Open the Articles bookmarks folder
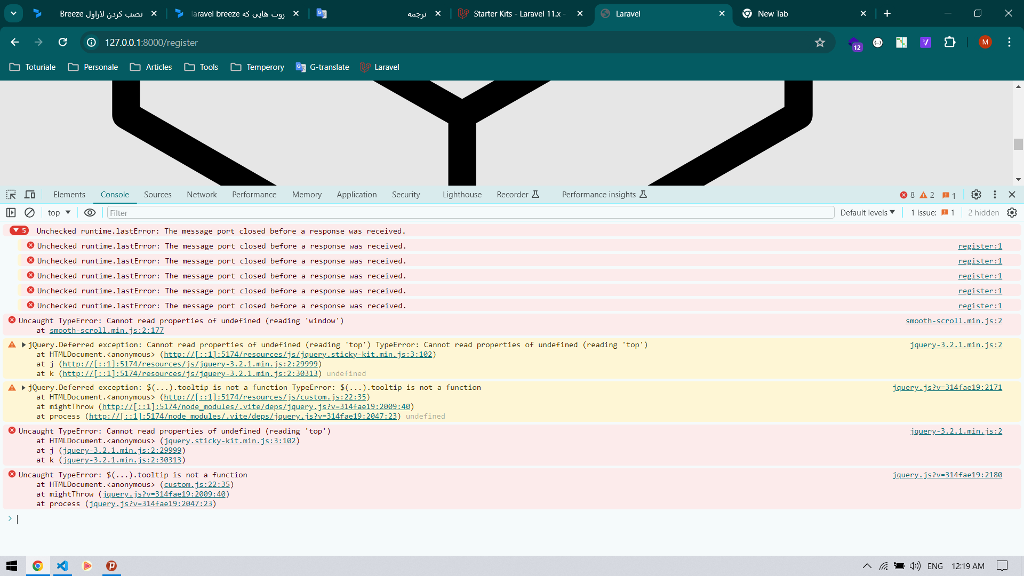Screen dimensions: 1024x576 coord(151,67)
